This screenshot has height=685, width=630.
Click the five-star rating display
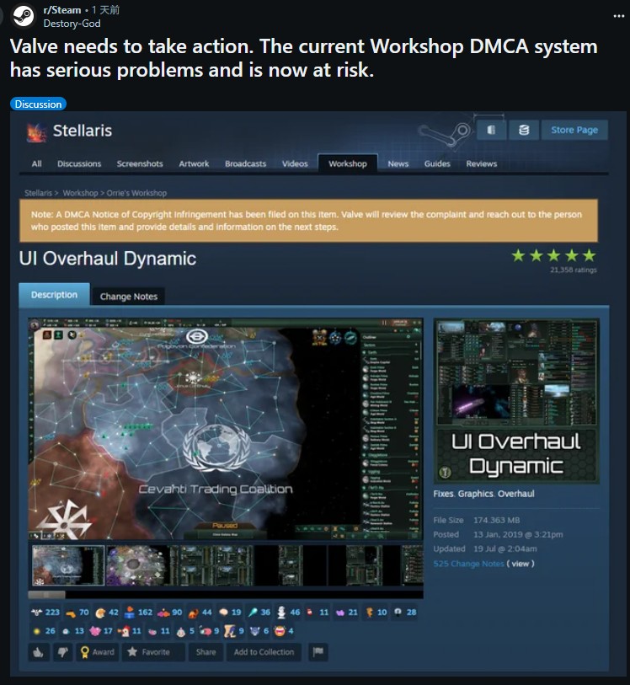click(553, 255)
